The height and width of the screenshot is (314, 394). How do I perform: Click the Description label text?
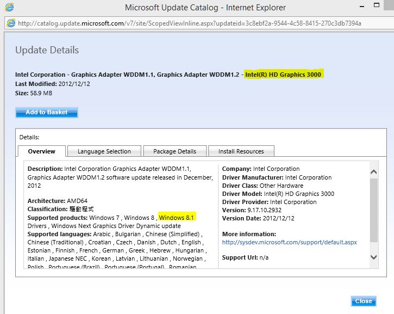(x=45, y=169)
